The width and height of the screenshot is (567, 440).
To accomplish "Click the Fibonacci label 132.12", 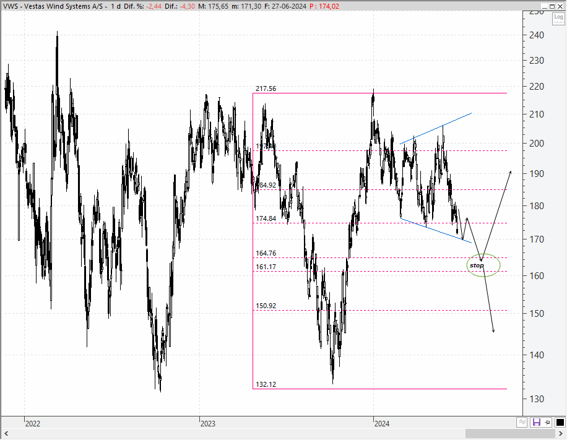I will pyautogui.click(x=266, y=384).
